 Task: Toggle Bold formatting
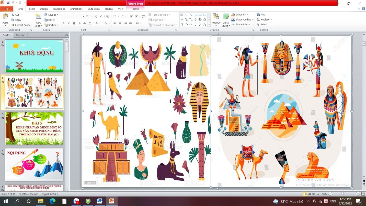click(x=63, y=23)
